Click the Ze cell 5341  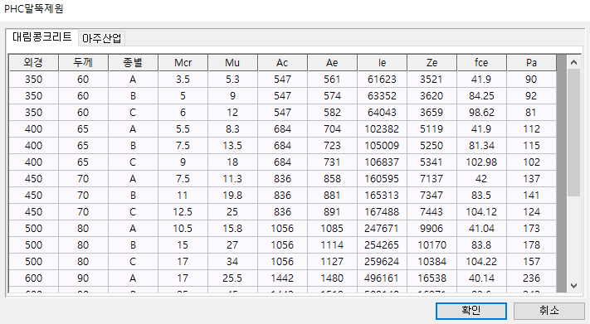(x=432, y=162)
